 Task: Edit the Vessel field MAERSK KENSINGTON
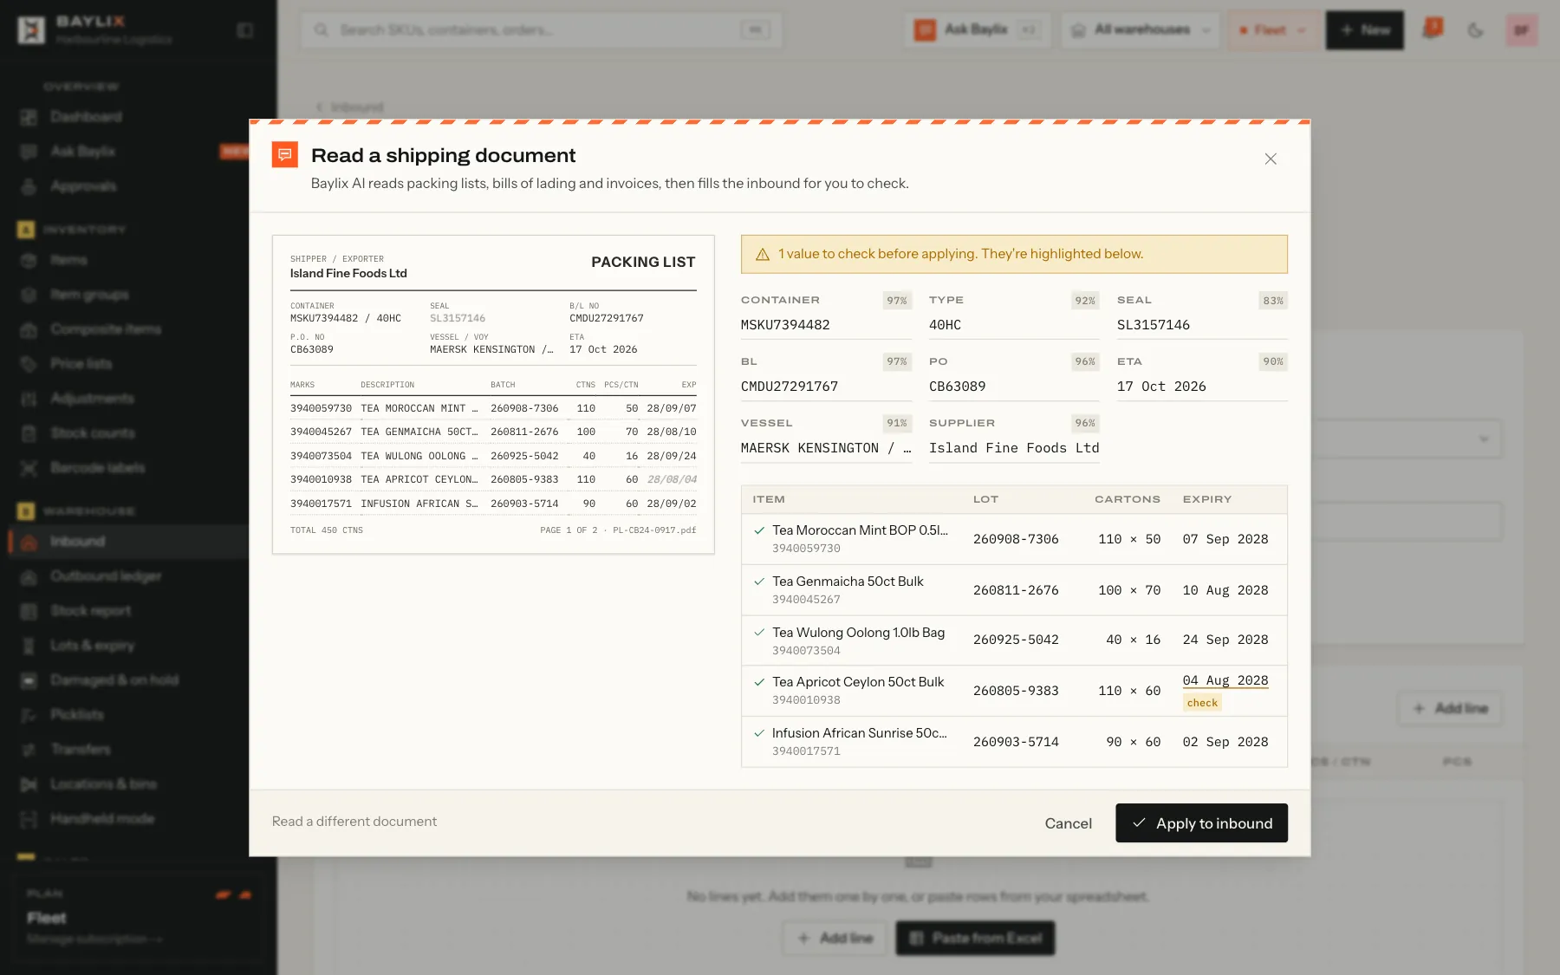(826, 448)
